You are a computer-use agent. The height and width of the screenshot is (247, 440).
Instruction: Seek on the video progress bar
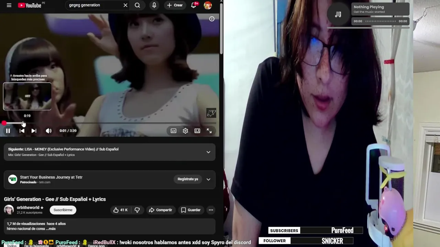(x=110, y=123)
